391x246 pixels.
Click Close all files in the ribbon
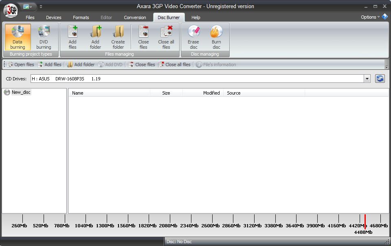coord(166,37)
